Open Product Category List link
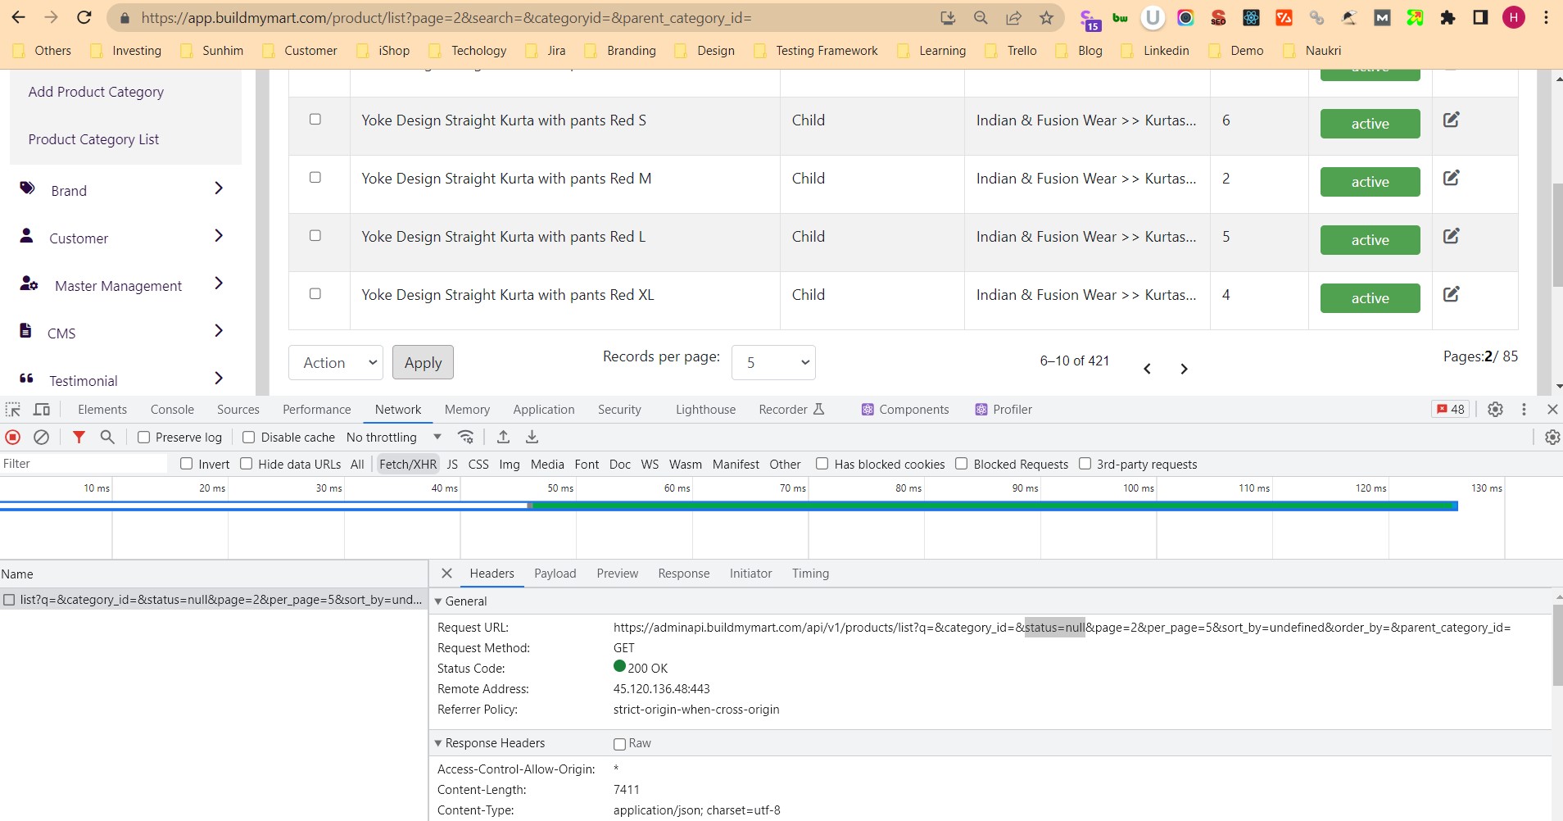The height and width of the screenshot is (821, 1563). [x=93, y=139]
